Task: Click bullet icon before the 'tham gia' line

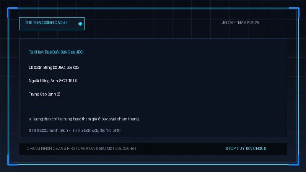Action: [30, 119]
